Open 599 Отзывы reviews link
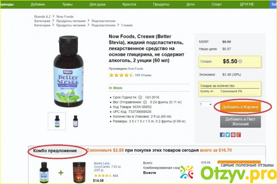Viewport: 277px width, 184px height. 143,75
